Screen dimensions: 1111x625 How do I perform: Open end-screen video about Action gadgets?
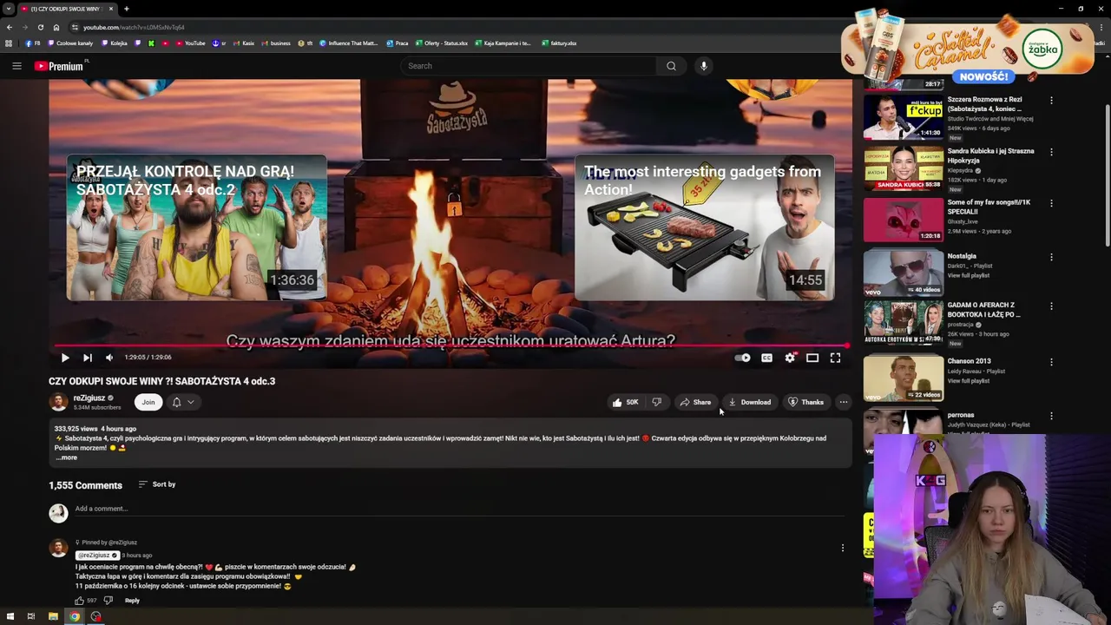point(704,228)
